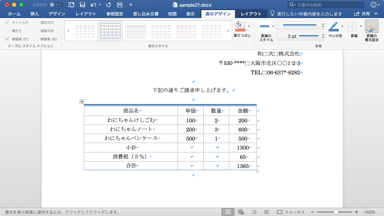Click the わにちゃんけしごむ cell
Viewport: 384px width, 216px height.
click(131, 120)
